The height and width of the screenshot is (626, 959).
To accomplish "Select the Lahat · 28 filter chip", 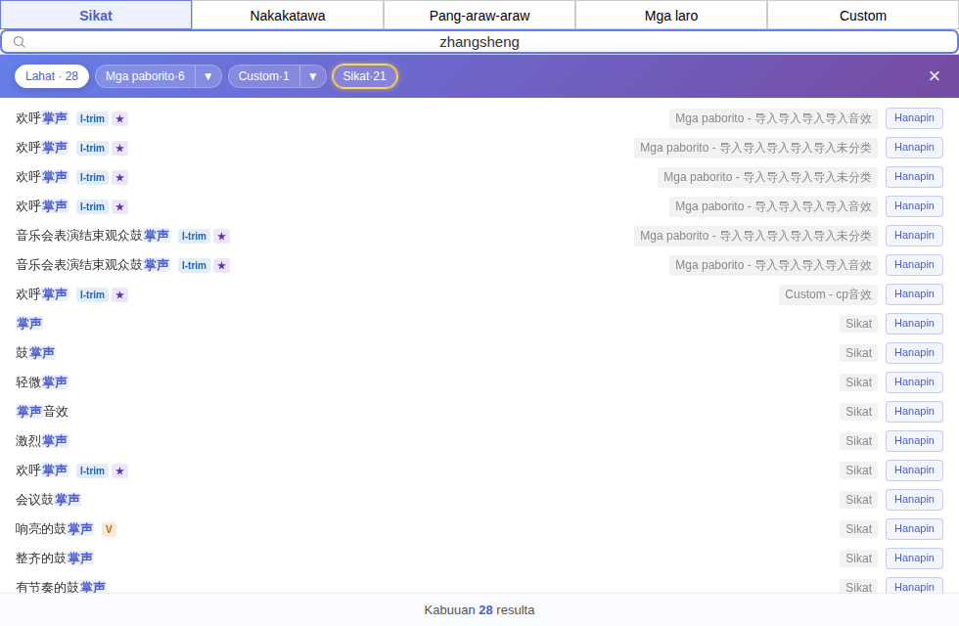I will click(52, 76).
